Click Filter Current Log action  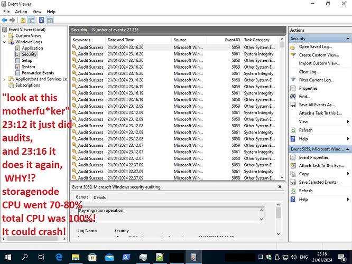[316, 80]
